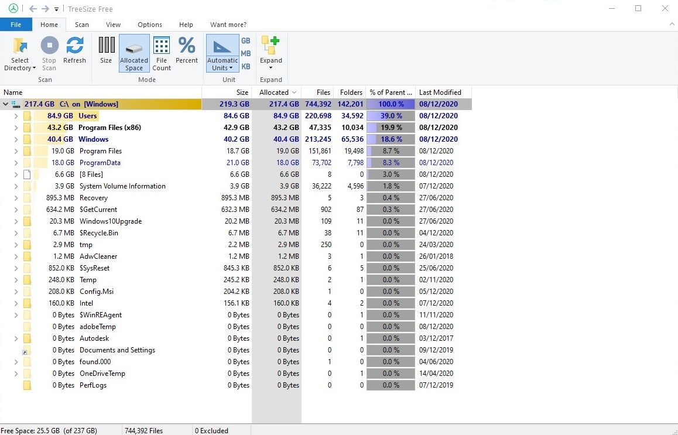Sort by Last Modified column header
This screenshot has height=435, width=678.
pos(443,92)
